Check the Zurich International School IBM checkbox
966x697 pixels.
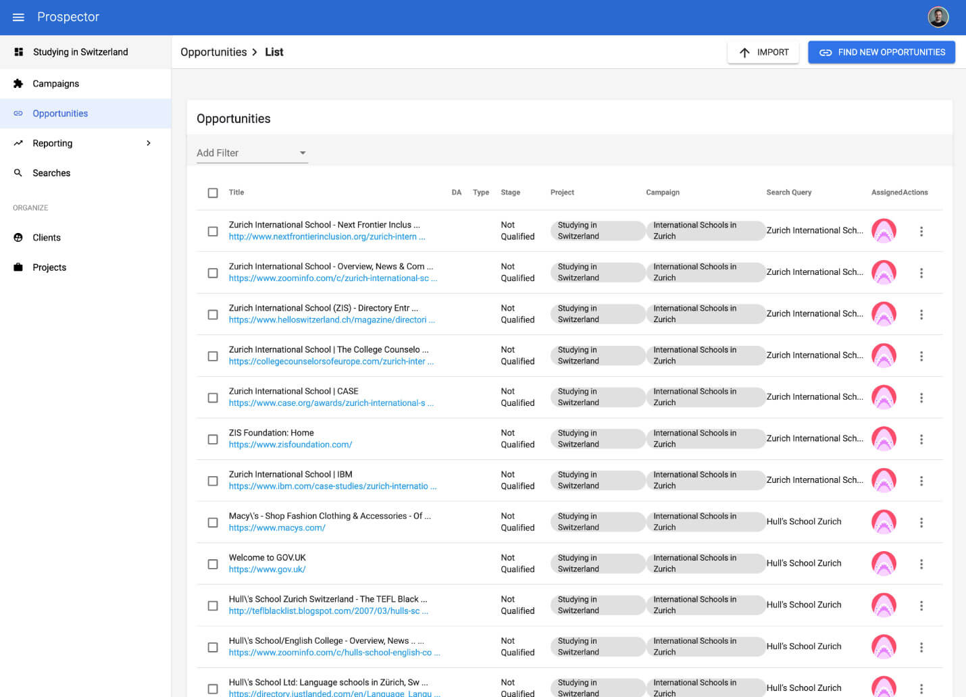213,481
